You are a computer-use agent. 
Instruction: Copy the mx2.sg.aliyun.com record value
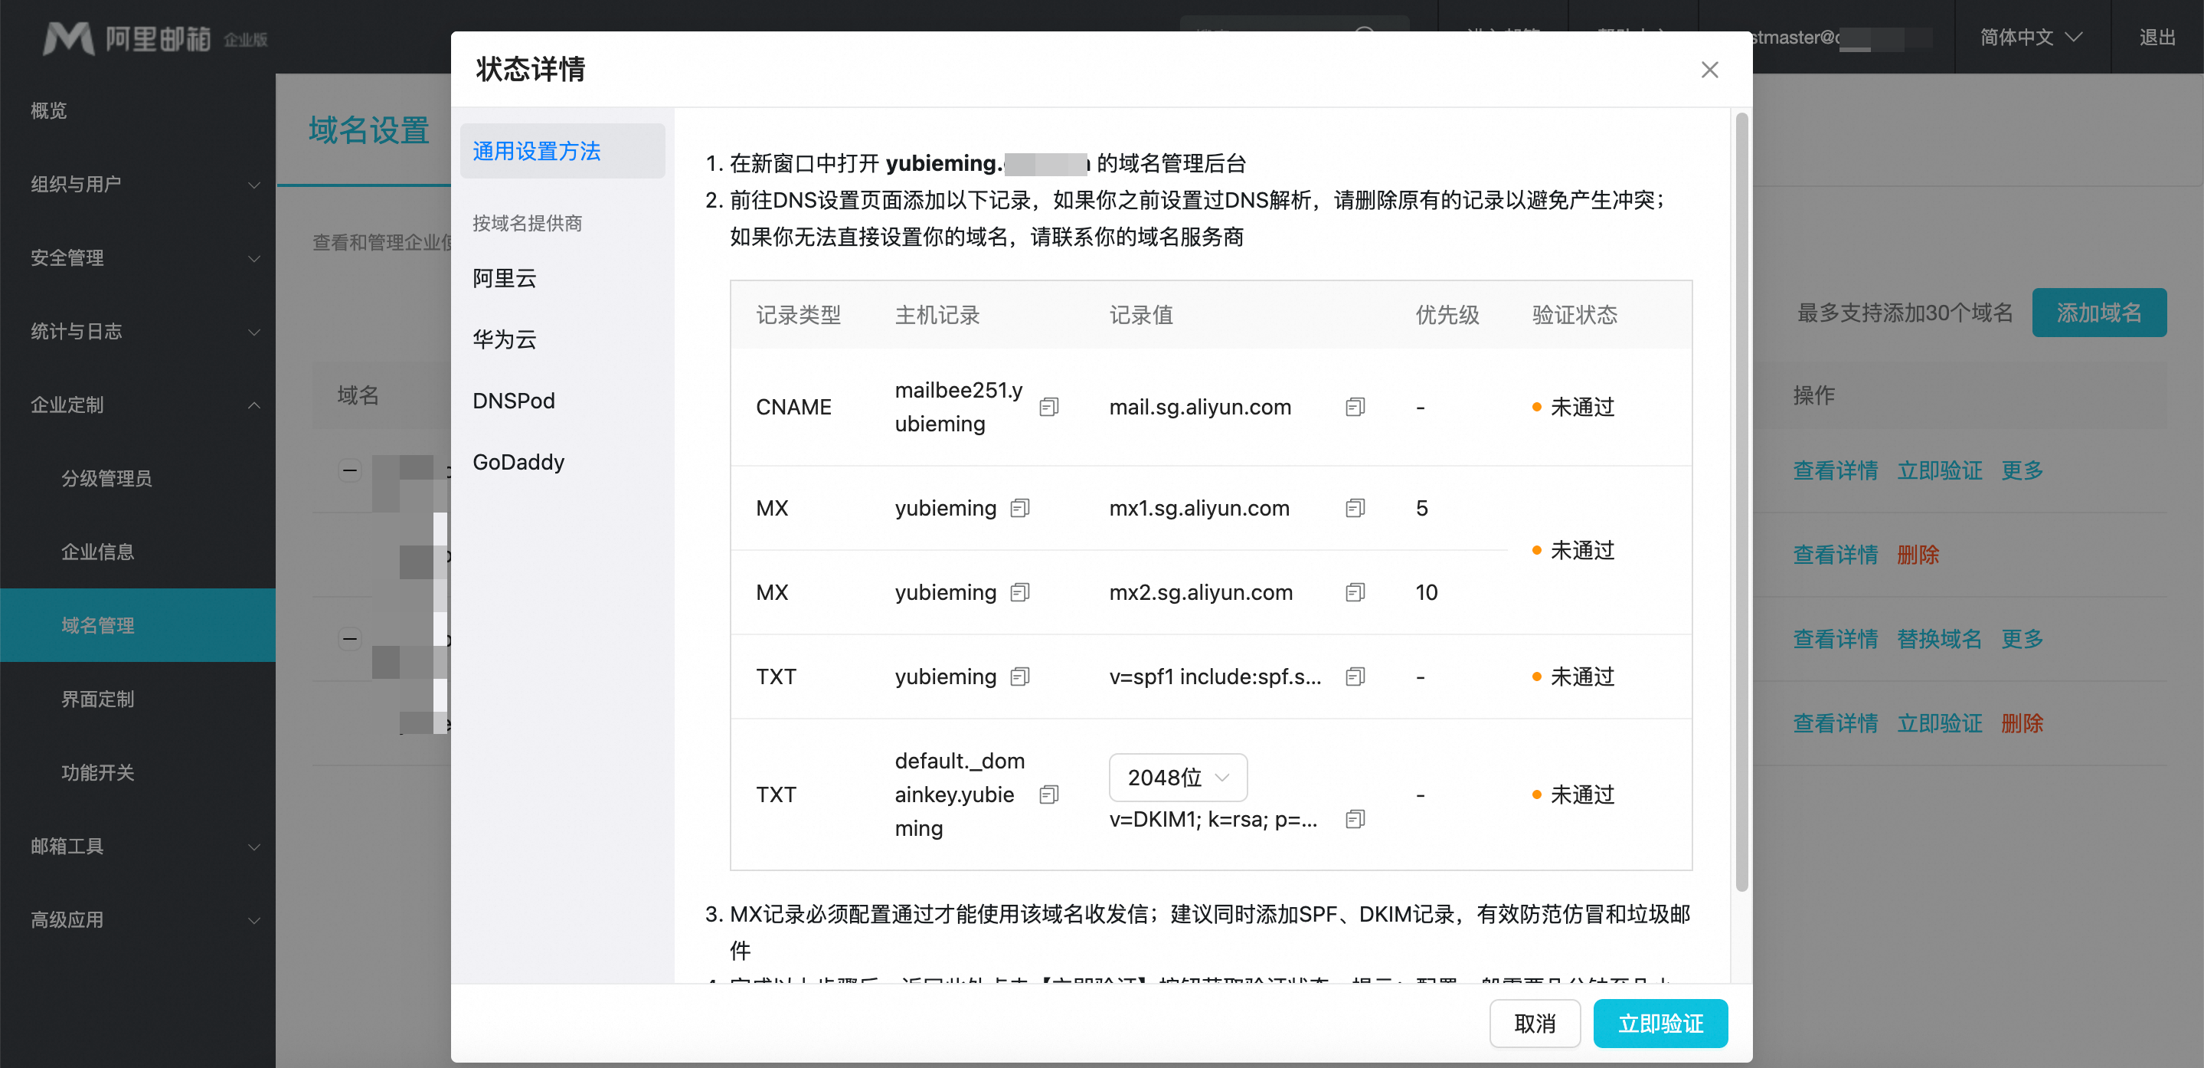pos(1355,592)
